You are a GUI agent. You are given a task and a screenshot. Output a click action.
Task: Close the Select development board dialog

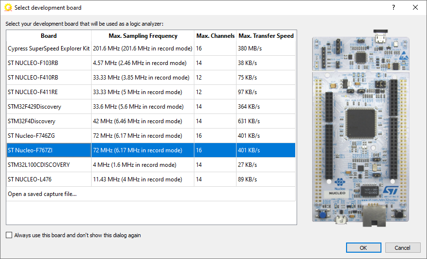point(415,7)
